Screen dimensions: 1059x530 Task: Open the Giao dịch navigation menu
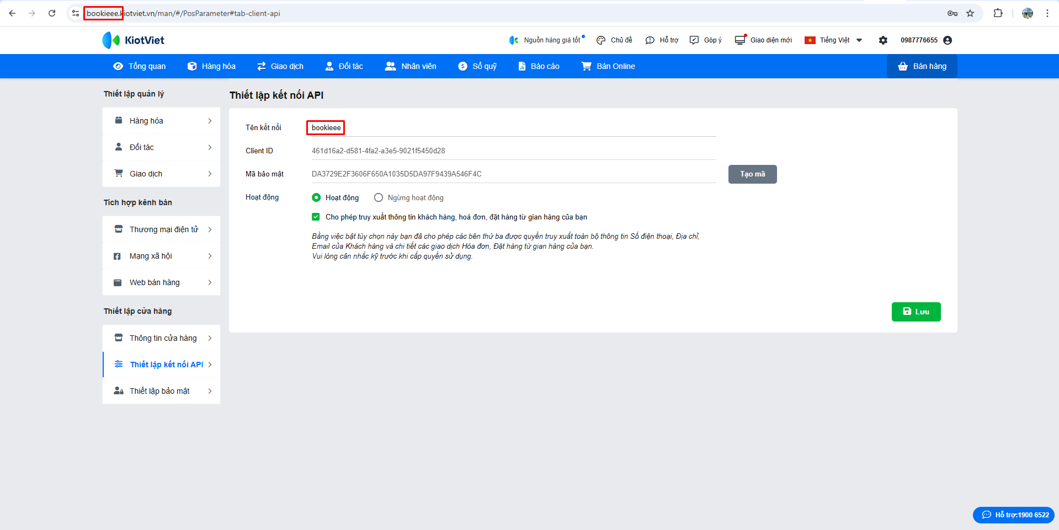(x=280, y=66)
